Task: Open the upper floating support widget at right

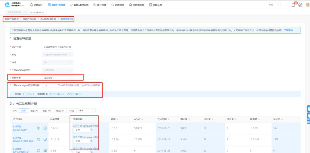Action: tap(308, 109)
